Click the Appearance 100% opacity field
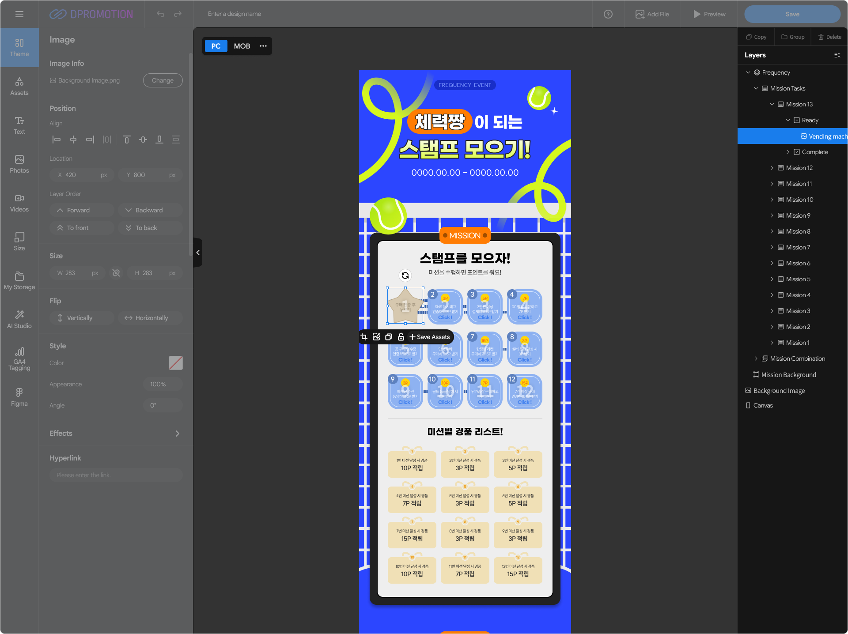This screenshot has height=634, width=848. pos(163,384)
